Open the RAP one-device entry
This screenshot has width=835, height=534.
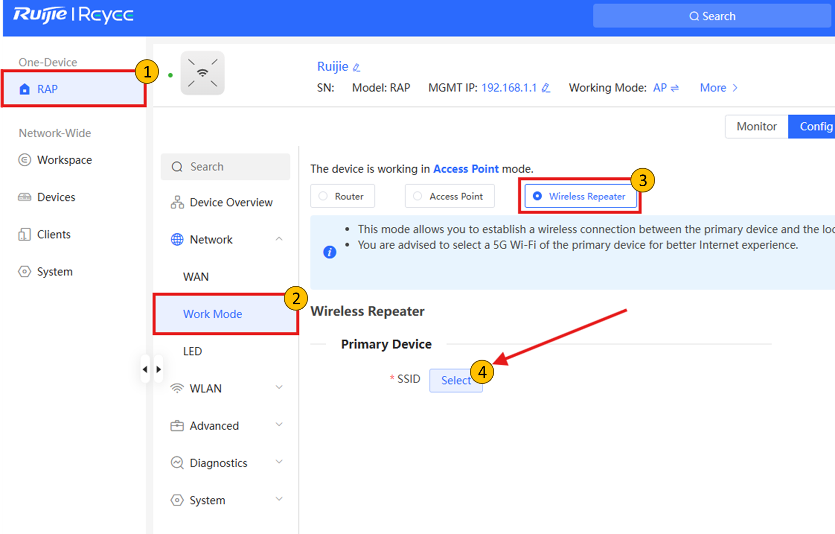tap(74, 89)
